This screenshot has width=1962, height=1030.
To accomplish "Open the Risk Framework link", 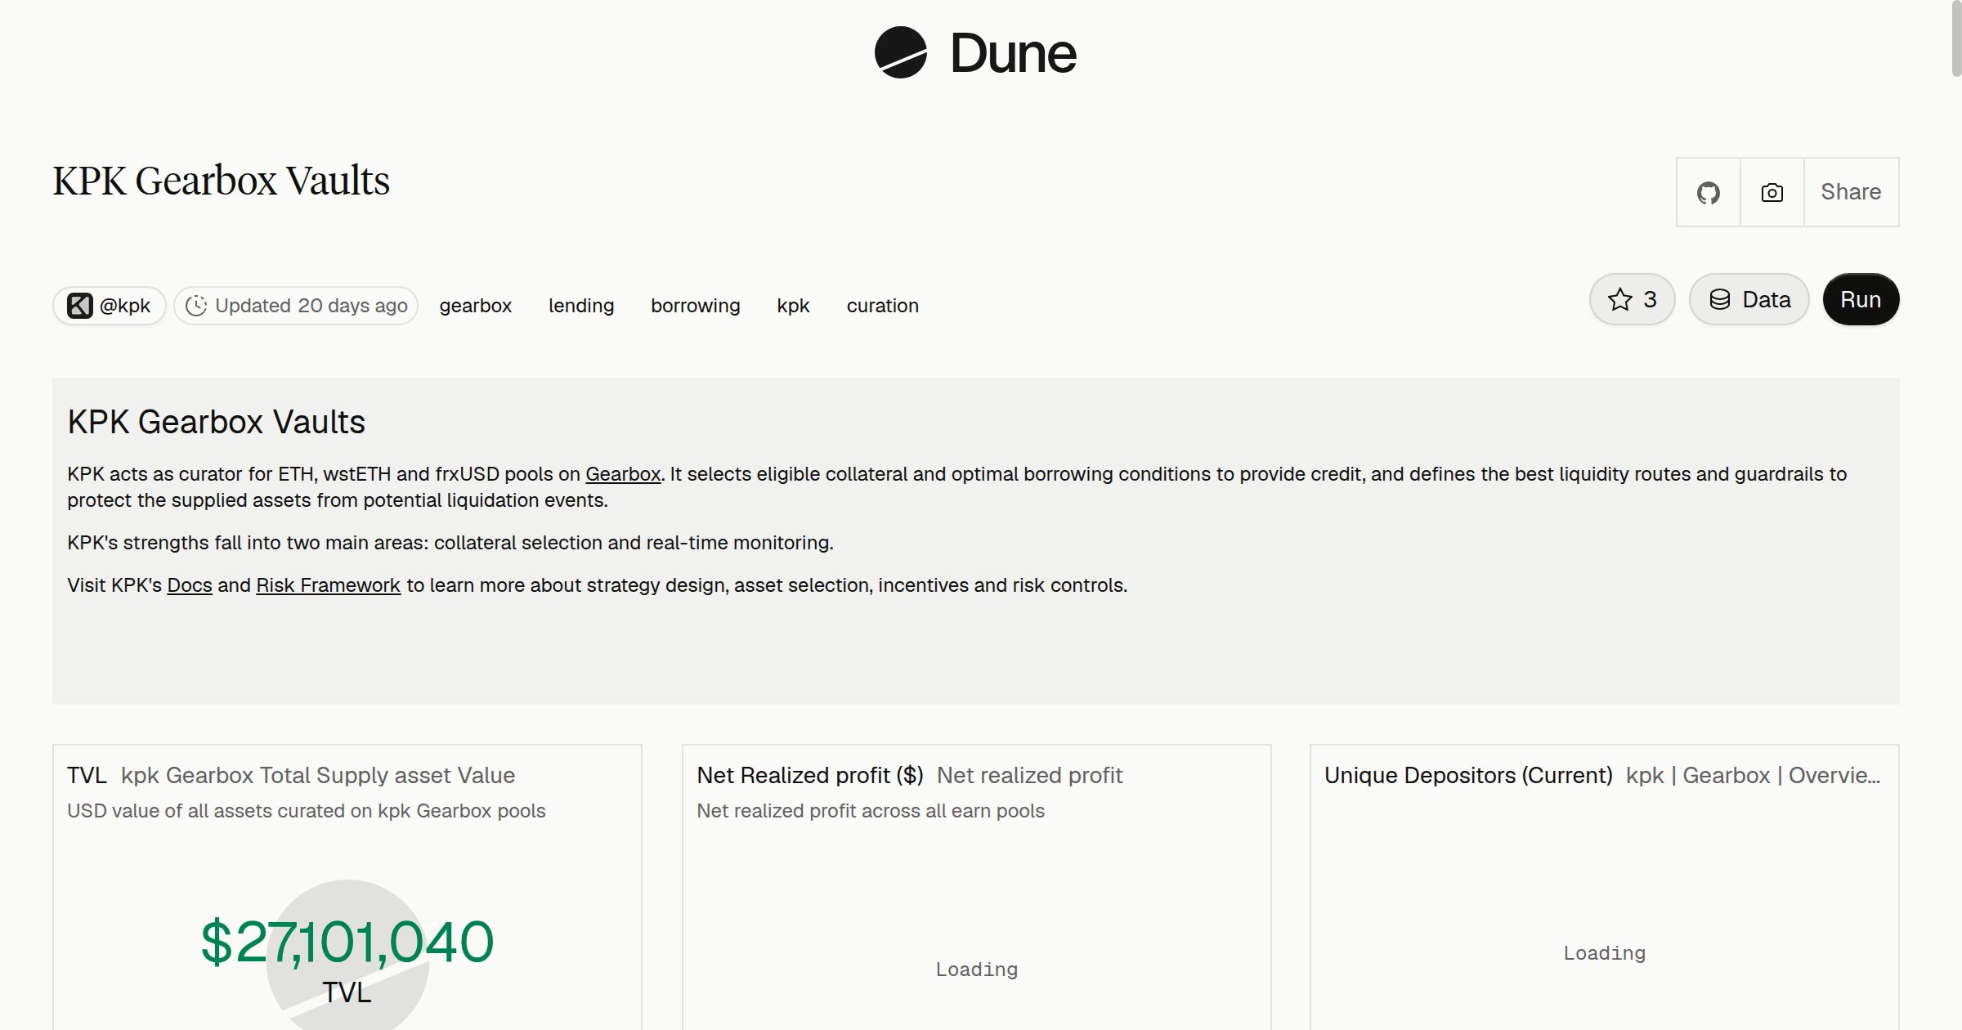I will click(x=328, y=585).
